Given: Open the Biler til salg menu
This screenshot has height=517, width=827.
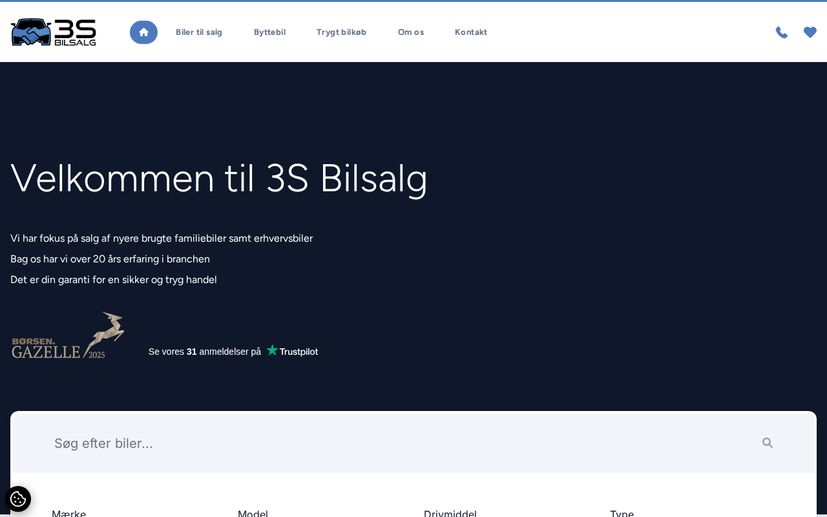Looking at the screenshot, I should click(199, 32).
